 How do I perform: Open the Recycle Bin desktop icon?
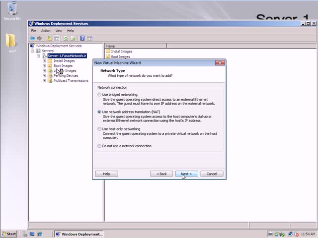[12, 10]
